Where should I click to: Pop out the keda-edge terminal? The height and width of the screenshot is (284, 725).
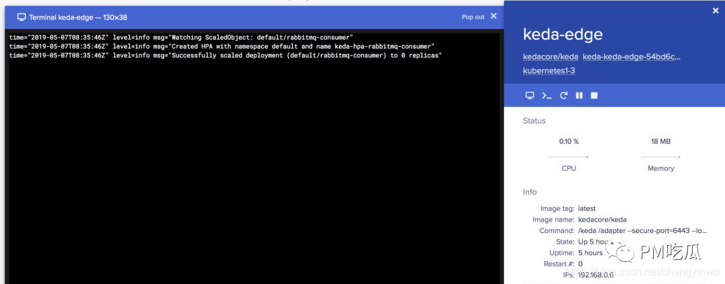473,17
